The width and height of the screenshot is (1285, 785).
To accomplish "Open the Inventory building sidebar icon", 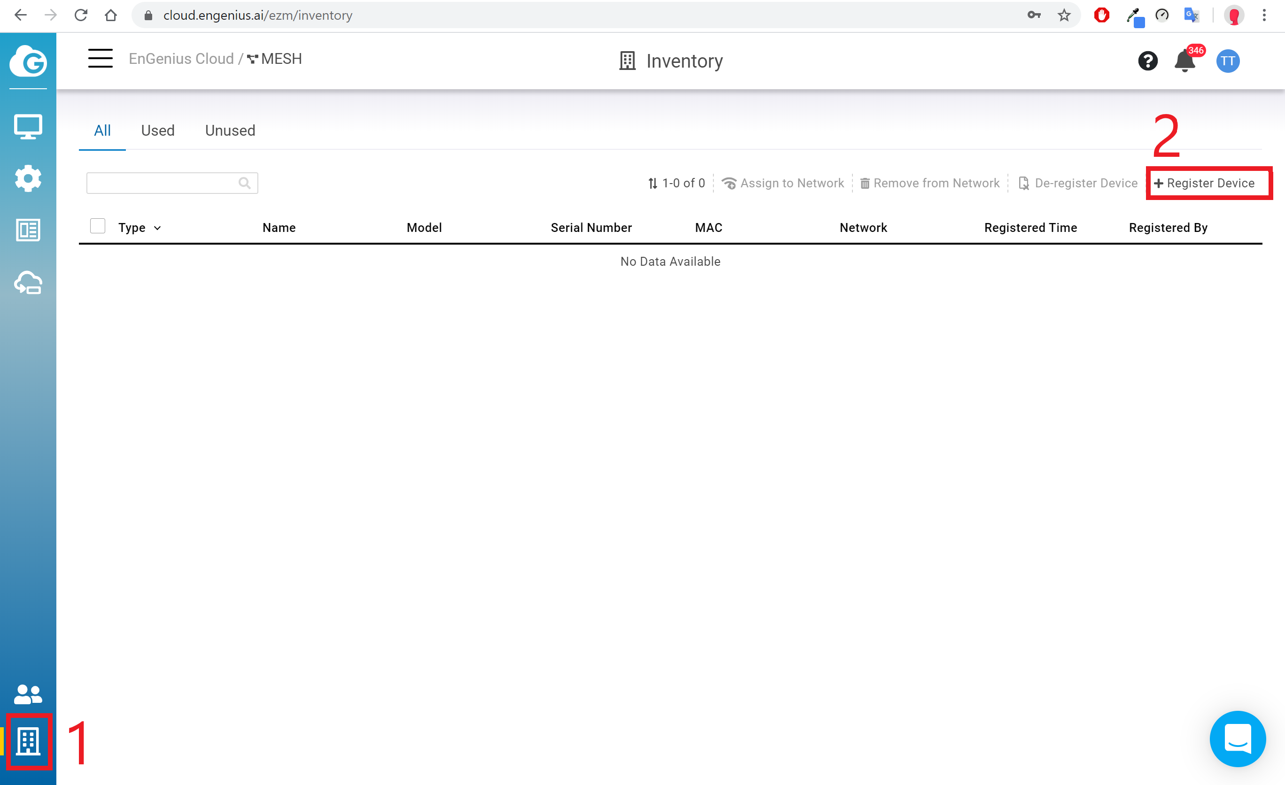I will pyautogui.click(x=28, y=741).
